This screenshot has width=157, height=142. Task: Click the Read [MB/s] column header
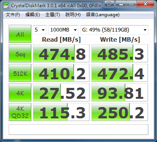pyautogui.click(x=61, y=39)
